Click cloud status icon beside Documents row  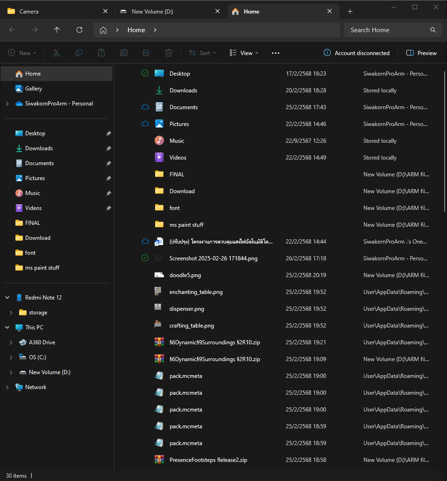click(145, 107)
